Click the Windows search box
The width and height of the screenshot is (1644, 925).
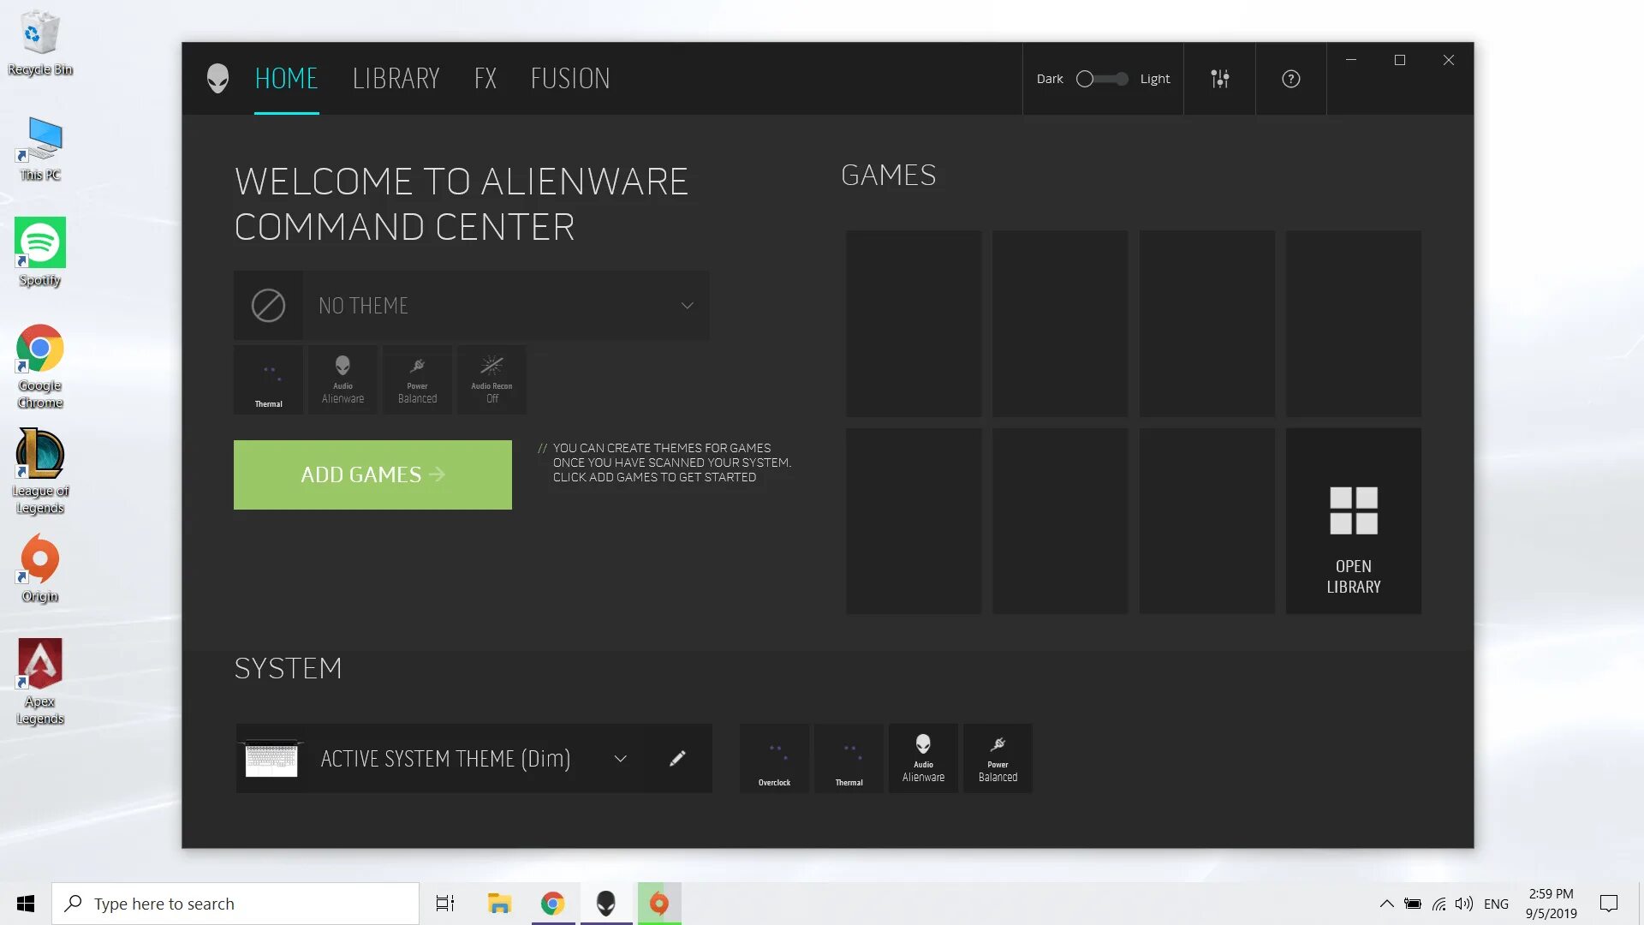[x=235, y=904]
